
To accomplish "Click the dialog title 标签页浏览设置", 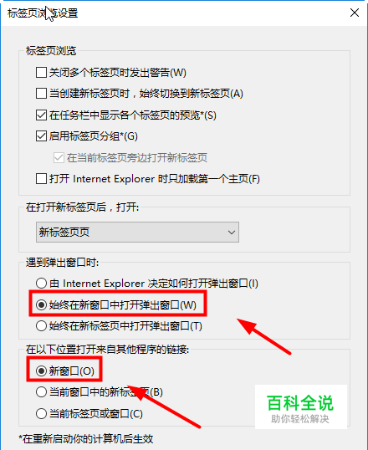I will (x=43, y=13).
